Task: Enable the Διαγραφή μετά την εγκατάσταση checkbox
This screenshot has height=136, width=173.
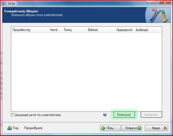Action: click(13, 115)
